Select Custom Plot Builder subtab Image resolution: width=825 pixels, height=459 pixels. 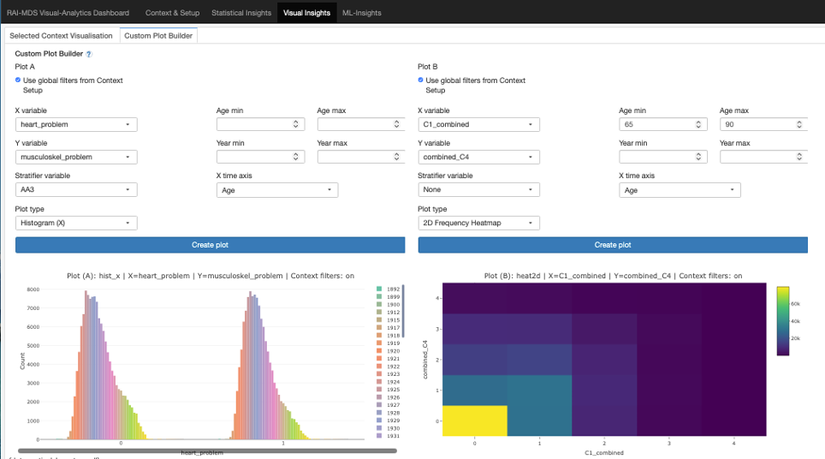click(x=158, y=36)
